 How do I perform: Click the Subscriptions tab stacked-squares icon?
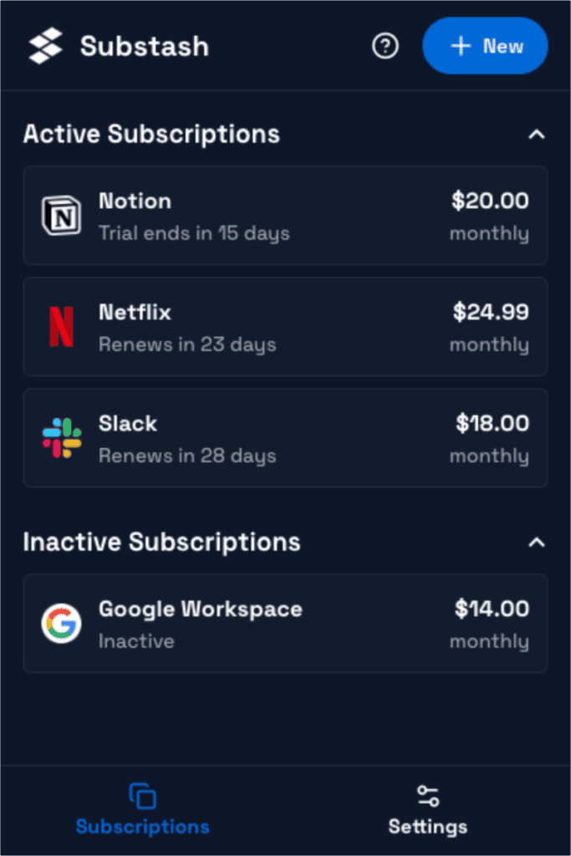pos(142,796)
